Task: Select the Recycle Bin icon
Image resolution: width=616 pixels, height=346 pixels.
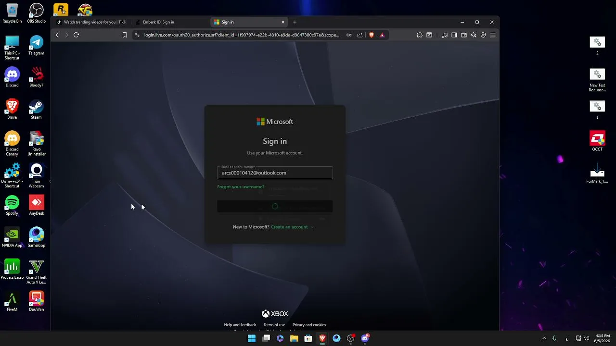Action: pos(12,13)
